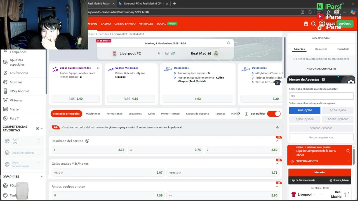Viewport: 358px width, 201px height.
Task: Collapse the Competencias Favoritas section
Action: 42,128
